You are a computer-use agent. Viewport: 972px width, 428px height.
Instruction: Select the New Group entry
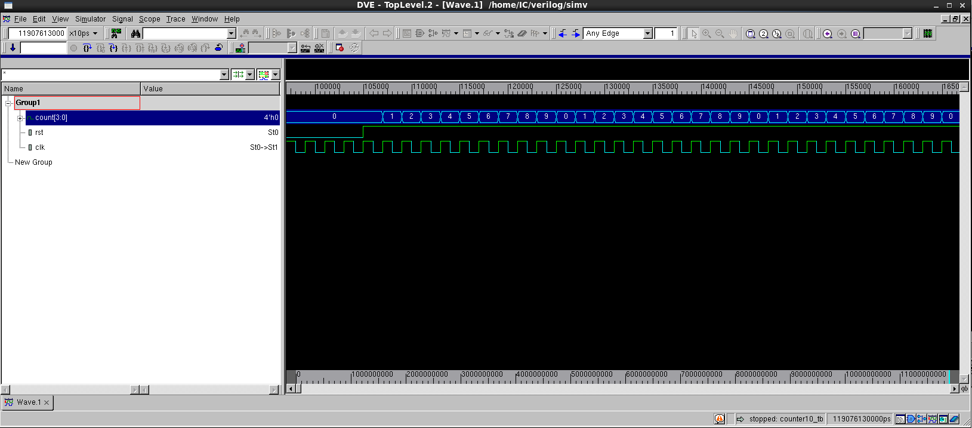(33, 162)
